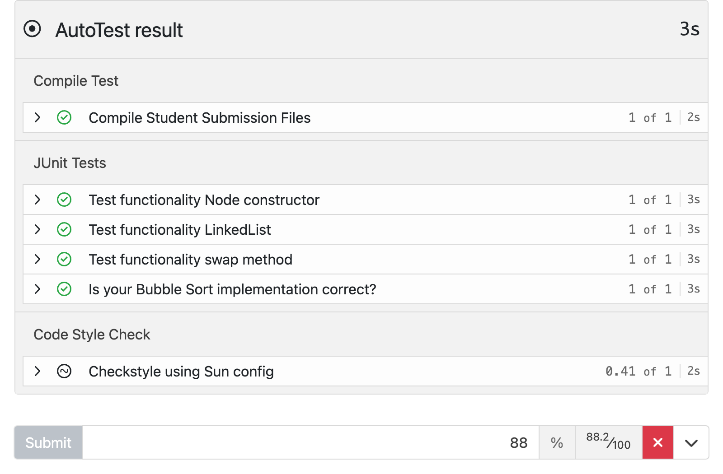Expand Compile Student Submission Files step
Viewport: 723px width, 474px height.
click(x=38, y=118)
